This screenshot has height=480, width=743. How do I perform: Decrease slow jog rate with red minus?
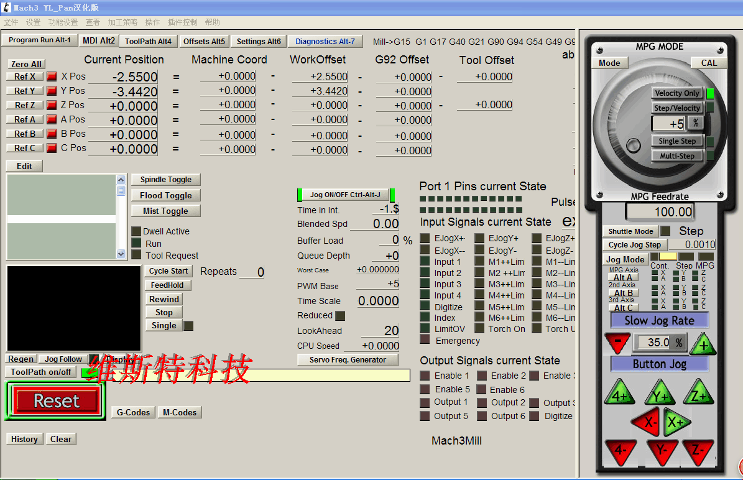[617, 343]
